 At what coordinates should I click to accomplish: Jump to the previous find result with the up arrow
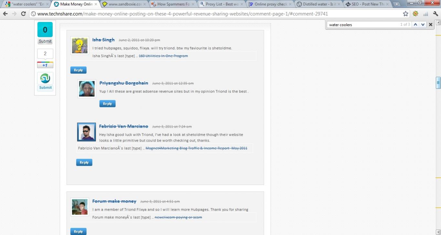click(415, 25)
